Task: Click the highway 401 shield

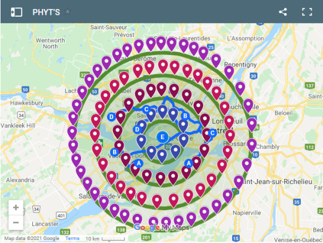Action: [x=61, y=216]
